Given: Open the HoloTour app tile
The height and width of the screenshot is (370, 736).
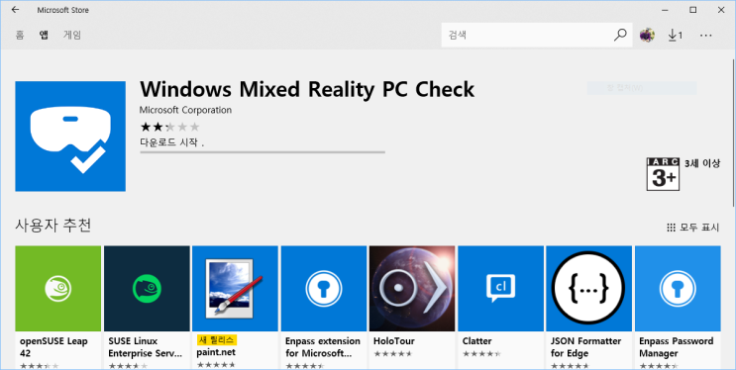Looking at the screenshot, I should click(412, 307).
